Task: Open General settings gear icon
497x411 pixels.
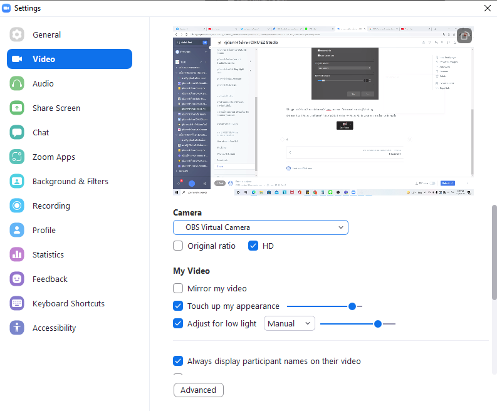Action: (17, 34)
